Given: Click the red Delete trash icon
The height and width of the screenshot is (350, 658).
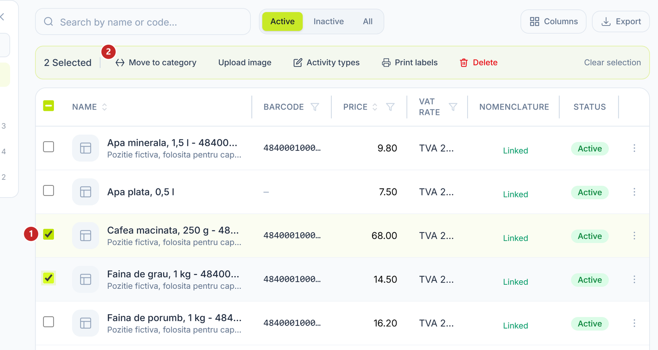Looking at the screenshot, I should click(464, 63).
